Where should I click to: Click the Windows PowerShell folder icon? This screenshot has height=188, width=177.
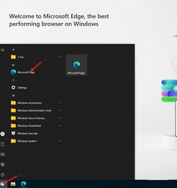pyautogui.click(x=13, y=126)
